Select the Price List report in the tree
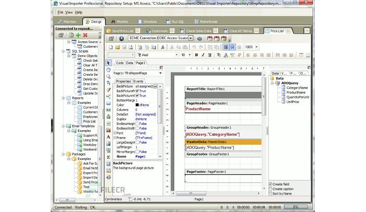 pos(89,121)
